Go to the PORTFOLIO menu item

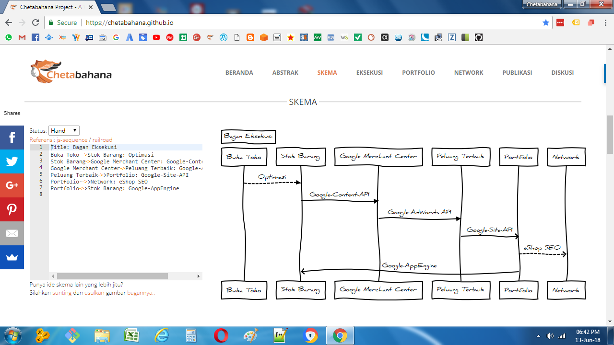[x=418, y=73]
